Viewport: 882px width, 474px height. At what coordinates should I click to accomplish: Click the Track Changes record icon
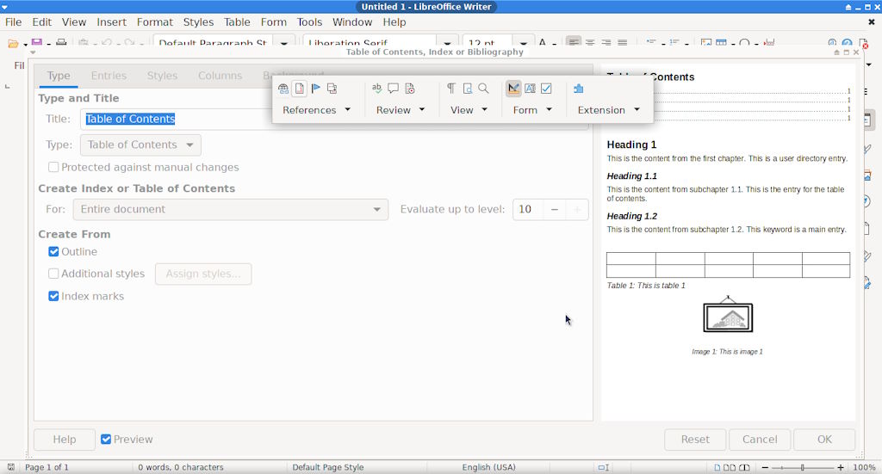(x=410, y=89)
